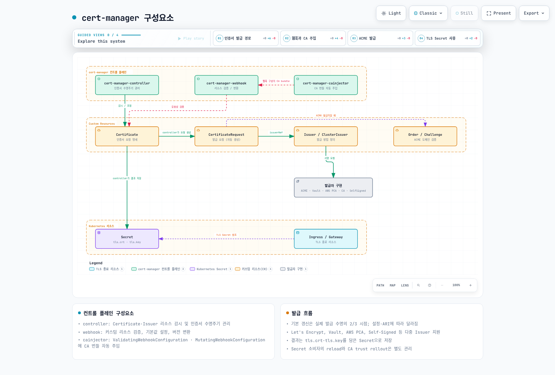Click the icon on the Ingress / Gateway node
Image resolution: width=555 pixels, height=375 pixels.
coord(298,233)
